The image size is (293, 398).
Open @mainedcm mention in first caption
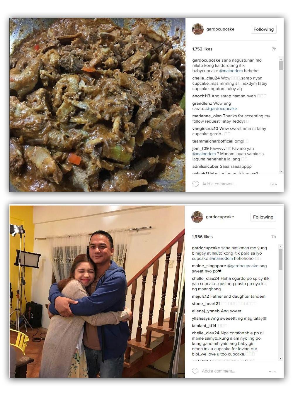click(x=231, y=71)
